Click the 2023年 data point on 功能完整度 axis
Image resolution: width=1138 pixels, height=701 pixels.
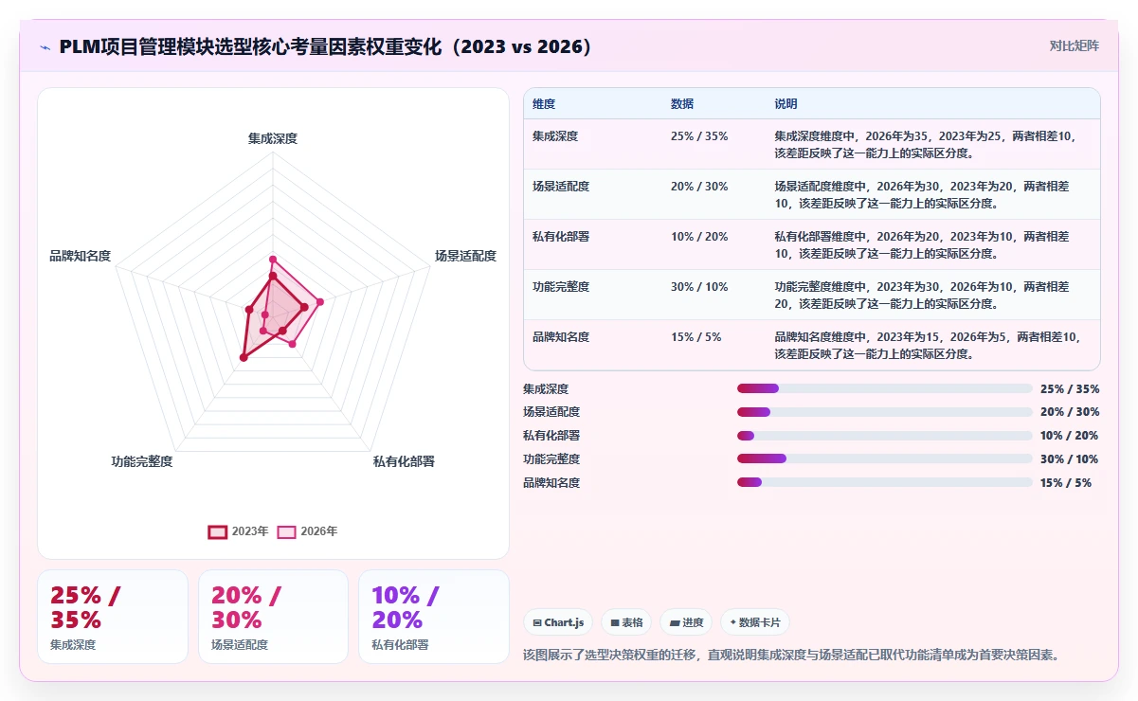pos(244,357)
